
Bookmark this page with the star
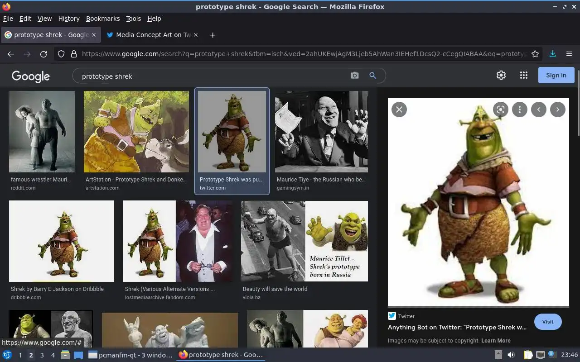[x=535, y=54]
